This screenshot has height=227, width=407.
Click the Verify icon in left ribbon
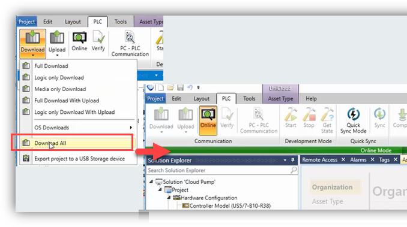pyautogui.click(x=98, y=41)
